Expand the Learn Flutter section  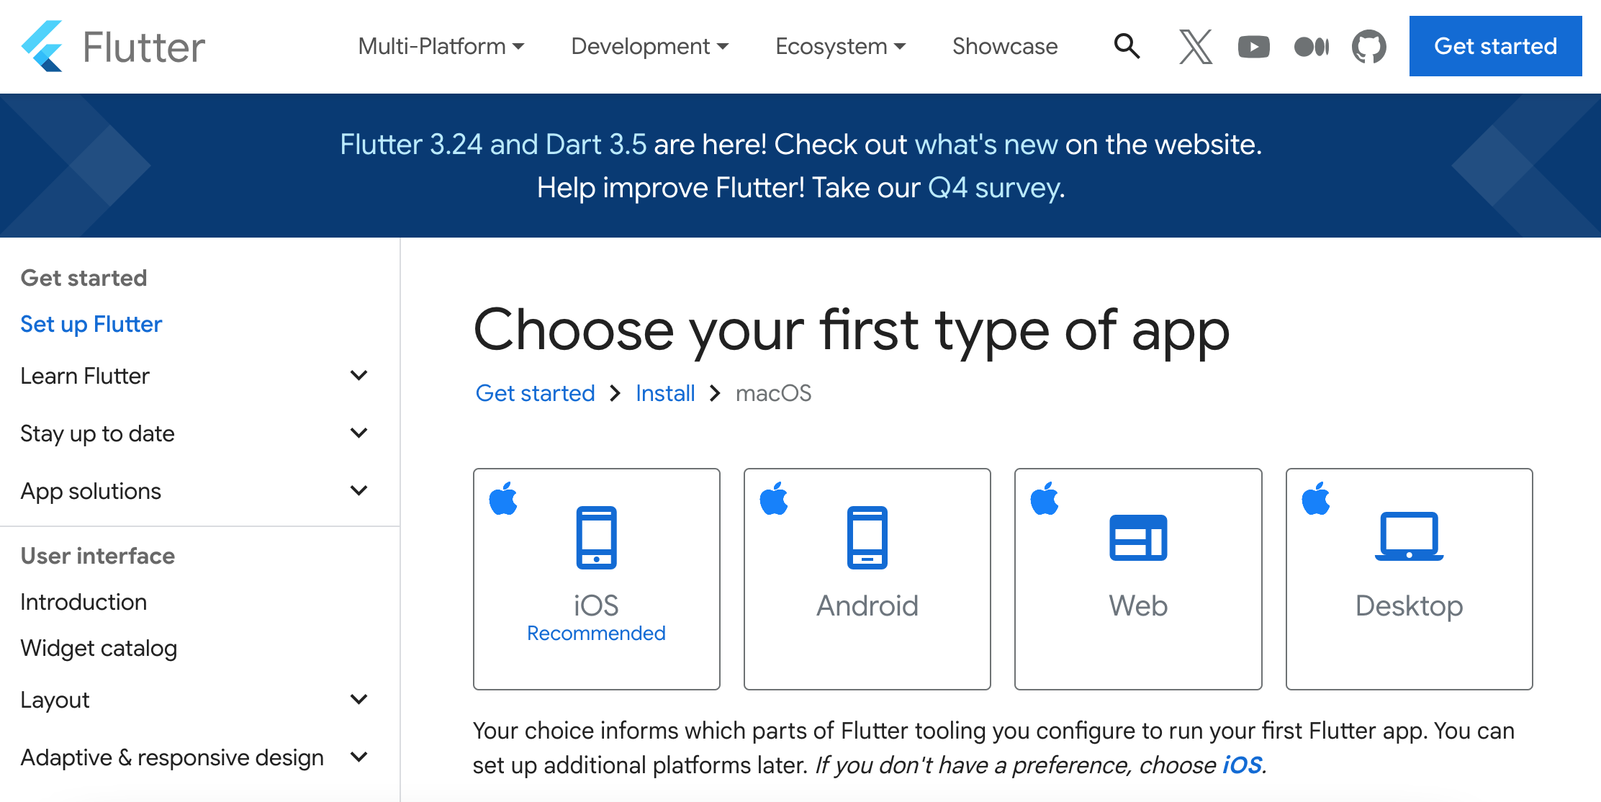(x=358, y=376)
